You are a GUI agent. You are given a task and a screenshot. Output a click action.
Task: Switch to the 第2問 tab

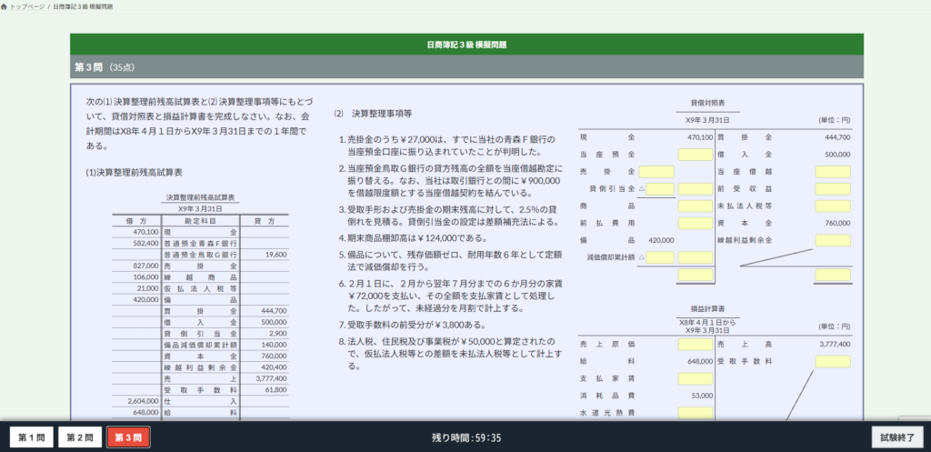point(80,437)
